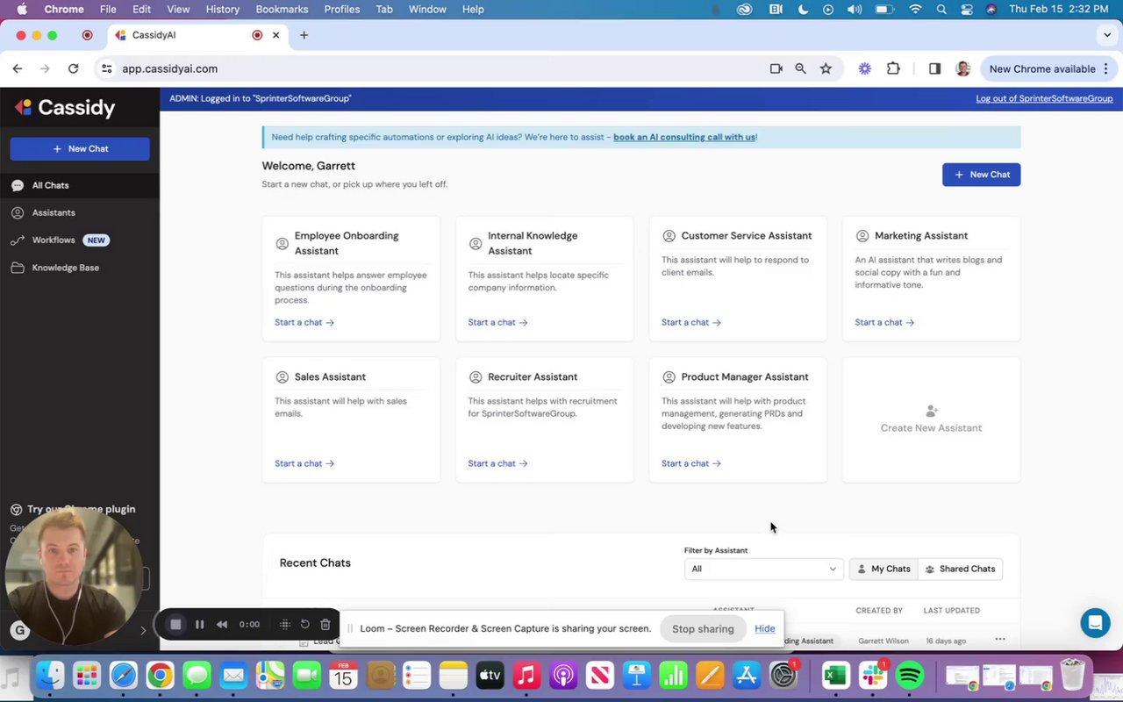Screen dimensions: 1123x702
Task: Start a chat with Product Manager Assistant
Action: pyautogui.click(x=691, y=463)
